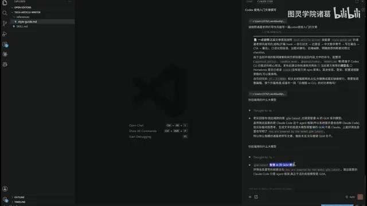Screen dimensions: 367x206
Task: Click the conversation title 'Codex 使用入门文章撰写'
Action: [260, 10]
